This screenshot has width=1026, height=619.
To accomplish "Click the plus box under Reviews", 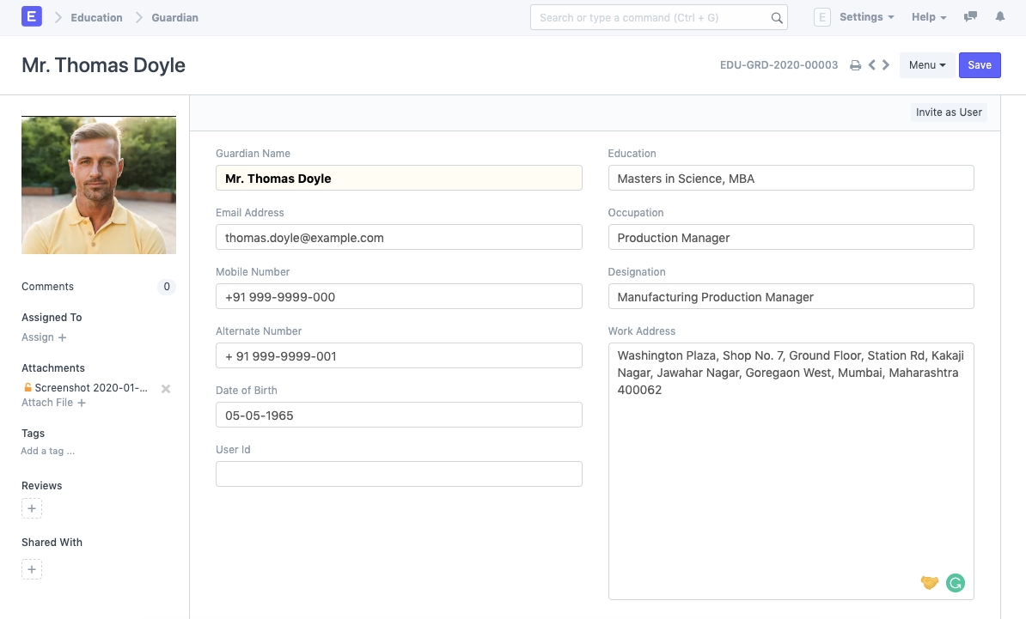I will pos(32,509).
